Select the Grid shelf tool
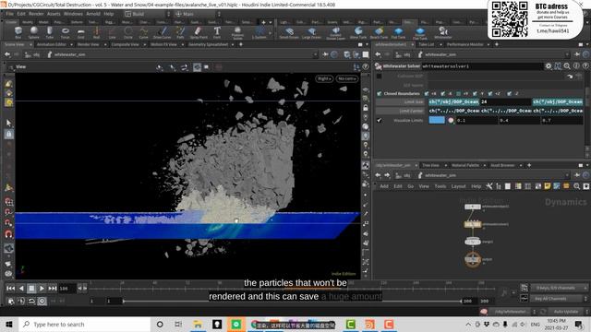Viewport: 591px width, 332px height. point(80,32)
